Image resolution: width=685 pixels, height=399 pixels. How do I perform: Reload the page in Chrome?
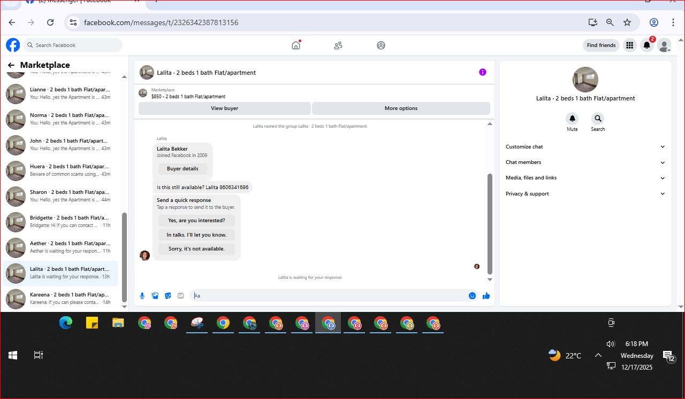tap(50, 22)
